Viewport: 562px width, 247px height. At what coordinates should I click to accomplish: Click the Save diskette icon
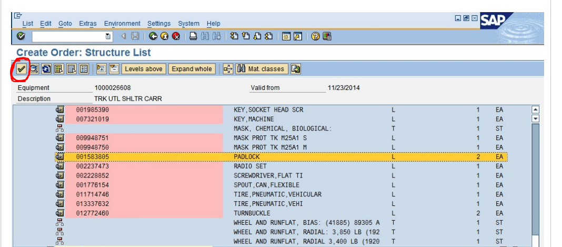[x=135, y=36]
